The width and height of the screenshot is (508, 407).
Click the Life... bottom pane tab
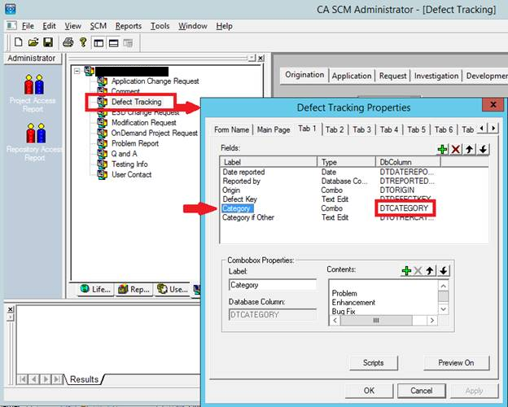click(95, 289)
